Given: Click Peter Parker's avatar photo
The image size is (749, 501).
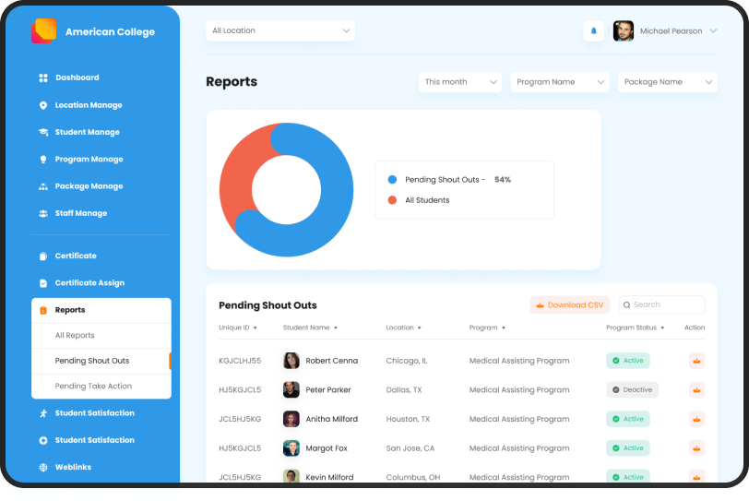Looking at the screenshot, I should [x=291, y=389].
